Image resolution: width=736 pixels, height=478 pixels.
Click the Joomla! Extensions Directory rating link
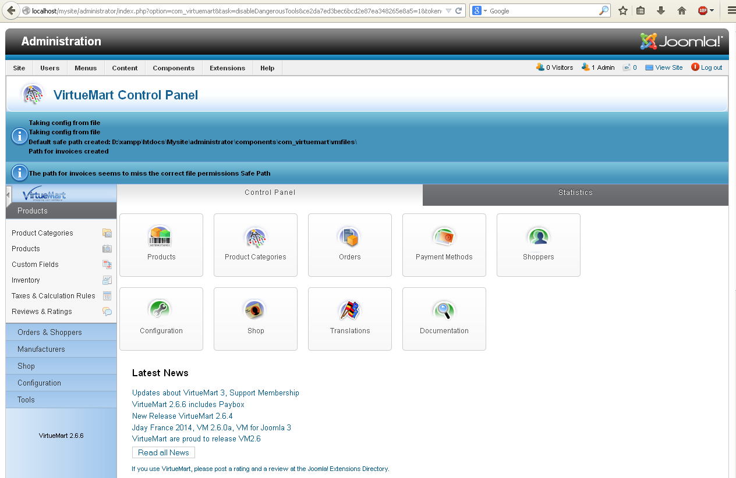pos(260,469)
